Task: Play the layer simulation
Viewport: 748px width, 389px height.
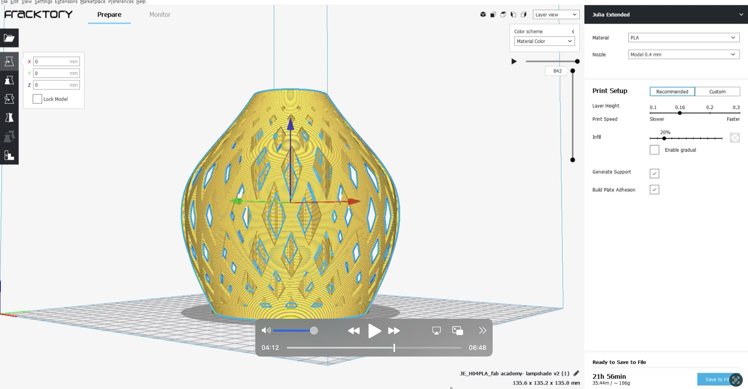Action: (514, 62)
